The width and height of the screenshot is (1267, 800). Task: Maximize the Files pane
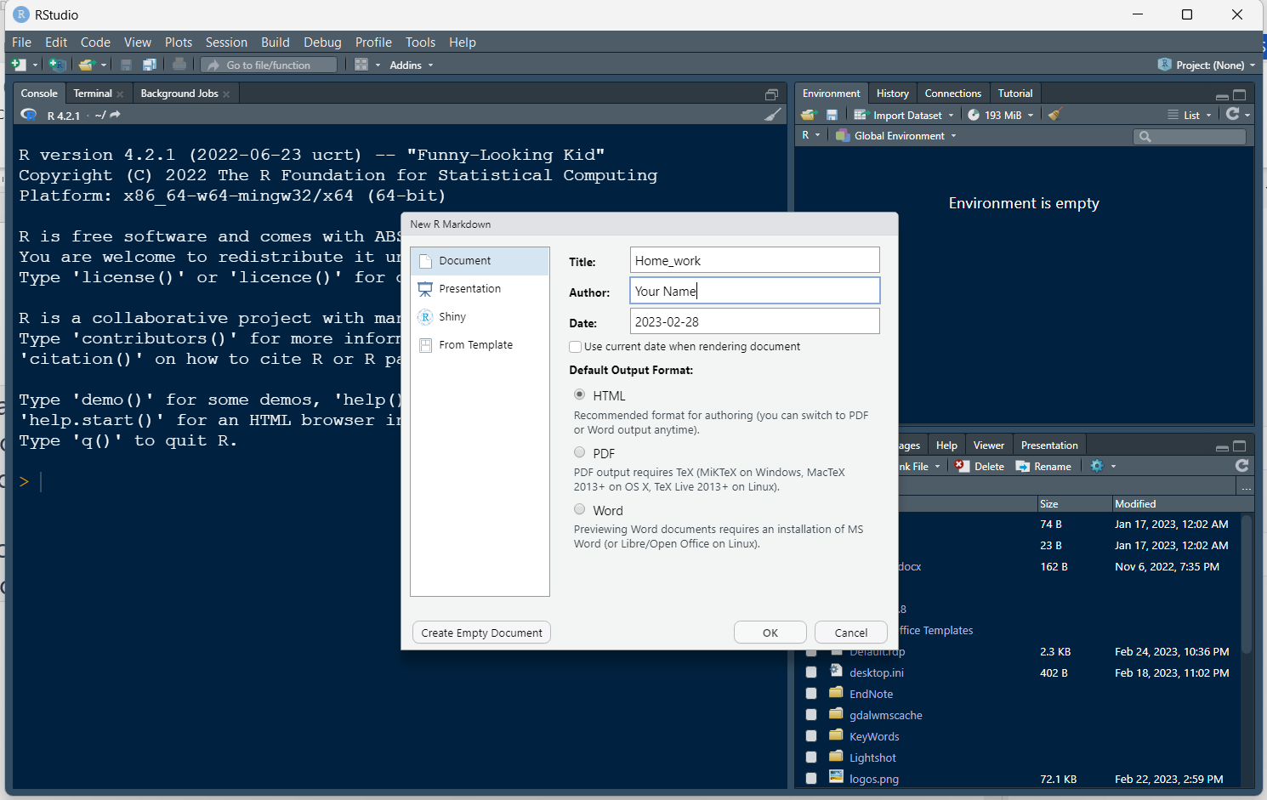(x=1239, y=446)
